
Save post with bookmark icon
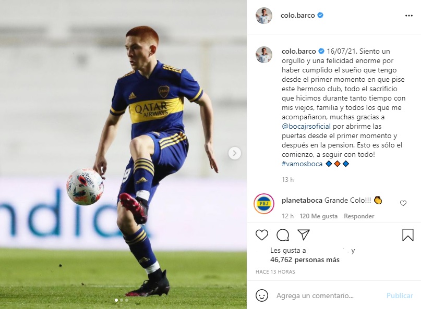[408, 235]
